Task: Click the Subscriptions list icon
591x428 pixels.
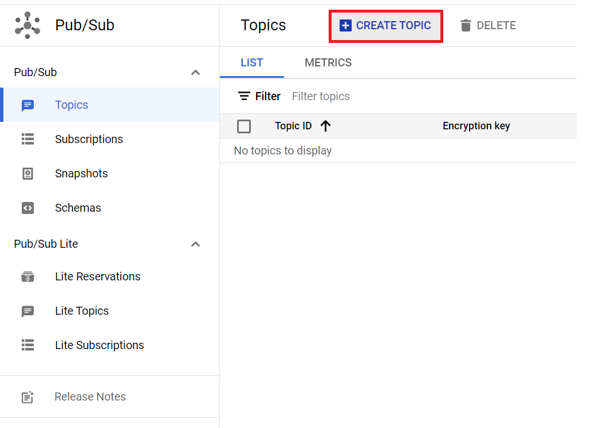Action: (x=27, y=139)
